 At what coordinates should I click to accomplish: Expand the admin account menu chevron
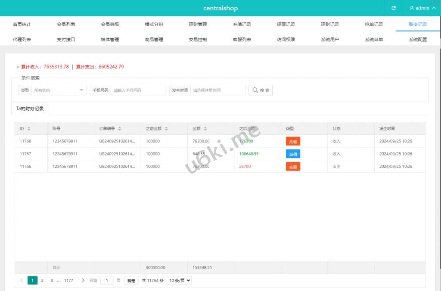434,8
